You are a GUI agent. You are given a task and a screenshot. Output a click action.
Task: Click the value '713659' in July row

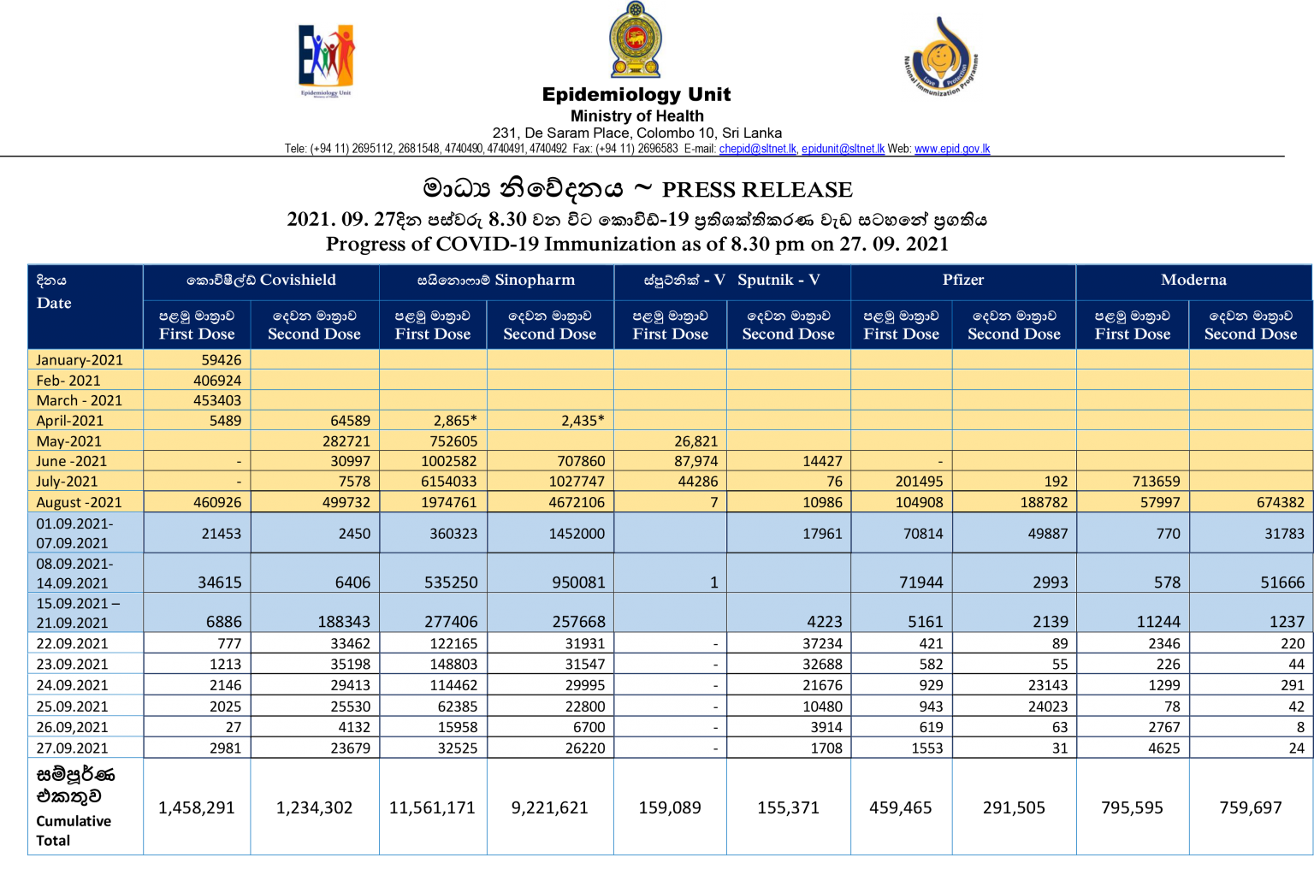pos(1157,482)
